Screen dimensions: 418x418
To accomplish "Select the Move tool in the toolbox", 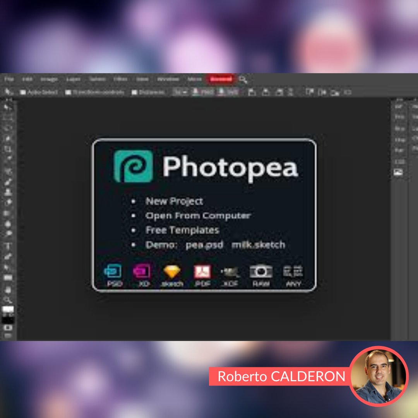I will click(8, 108).
